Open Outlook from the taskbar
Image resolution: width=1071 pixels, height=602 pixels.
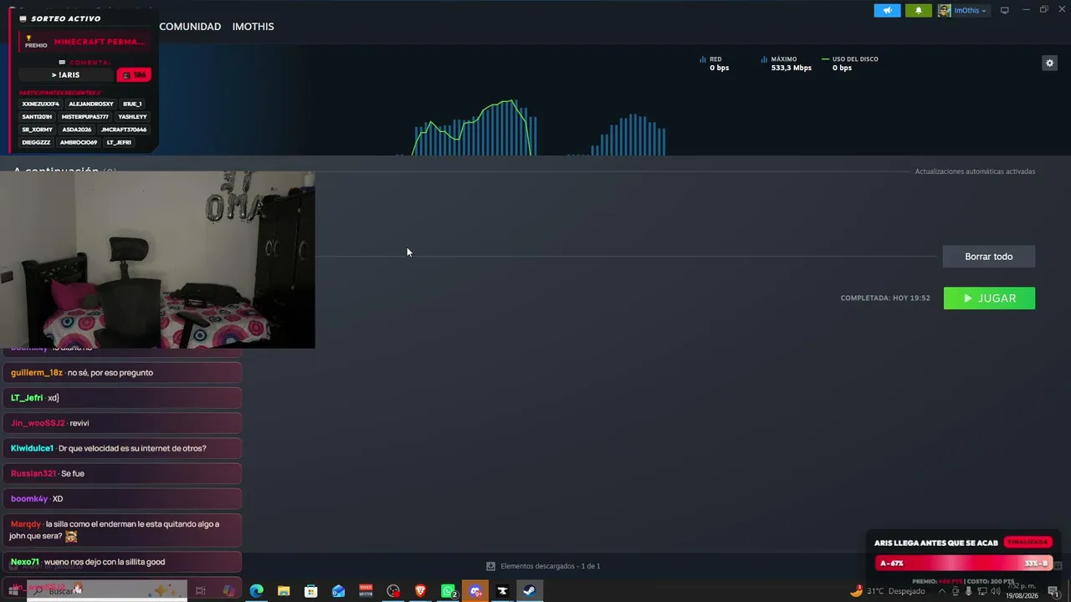point(338,591)
